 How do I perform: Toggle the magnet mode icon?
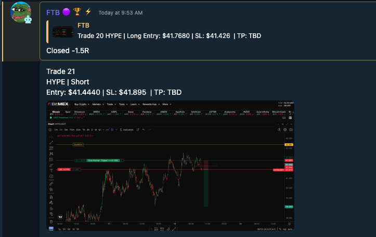click(51, 197)
